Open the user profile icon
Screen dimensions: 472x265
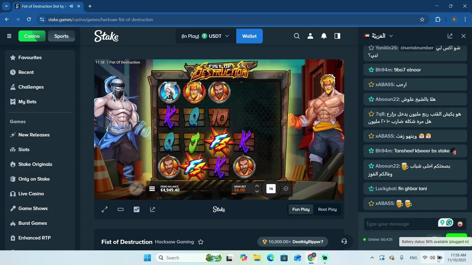[x=310, y=36]
